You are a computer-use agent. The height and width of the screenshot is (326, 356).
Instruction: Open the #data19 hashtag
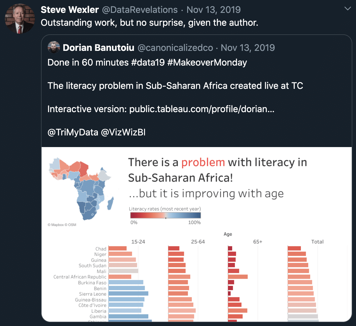(148, 63)
